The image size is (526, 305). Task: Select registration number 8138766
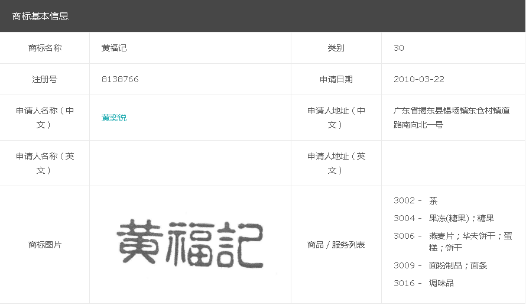120,79
